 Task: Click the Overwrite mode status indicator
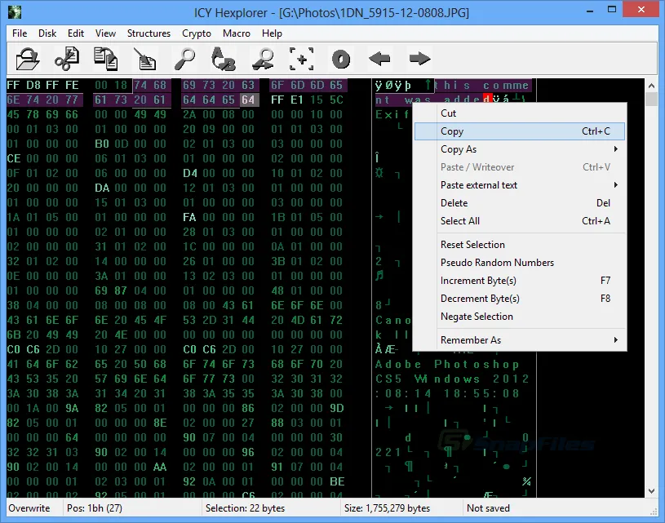point(29,508)
